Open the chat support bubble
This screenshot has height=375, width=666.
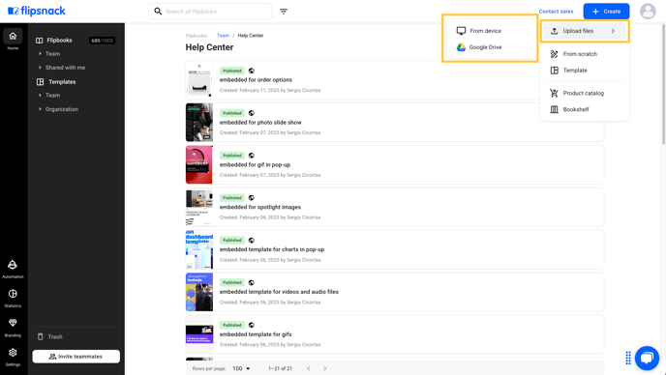[647, 358]
